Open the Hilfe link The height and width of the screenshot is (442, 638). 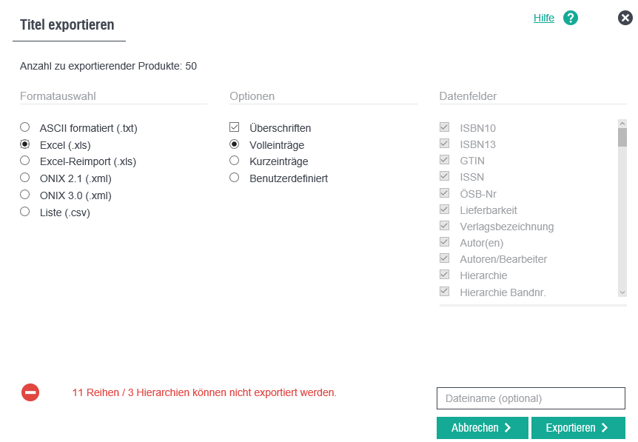click(x=543, y=18)
